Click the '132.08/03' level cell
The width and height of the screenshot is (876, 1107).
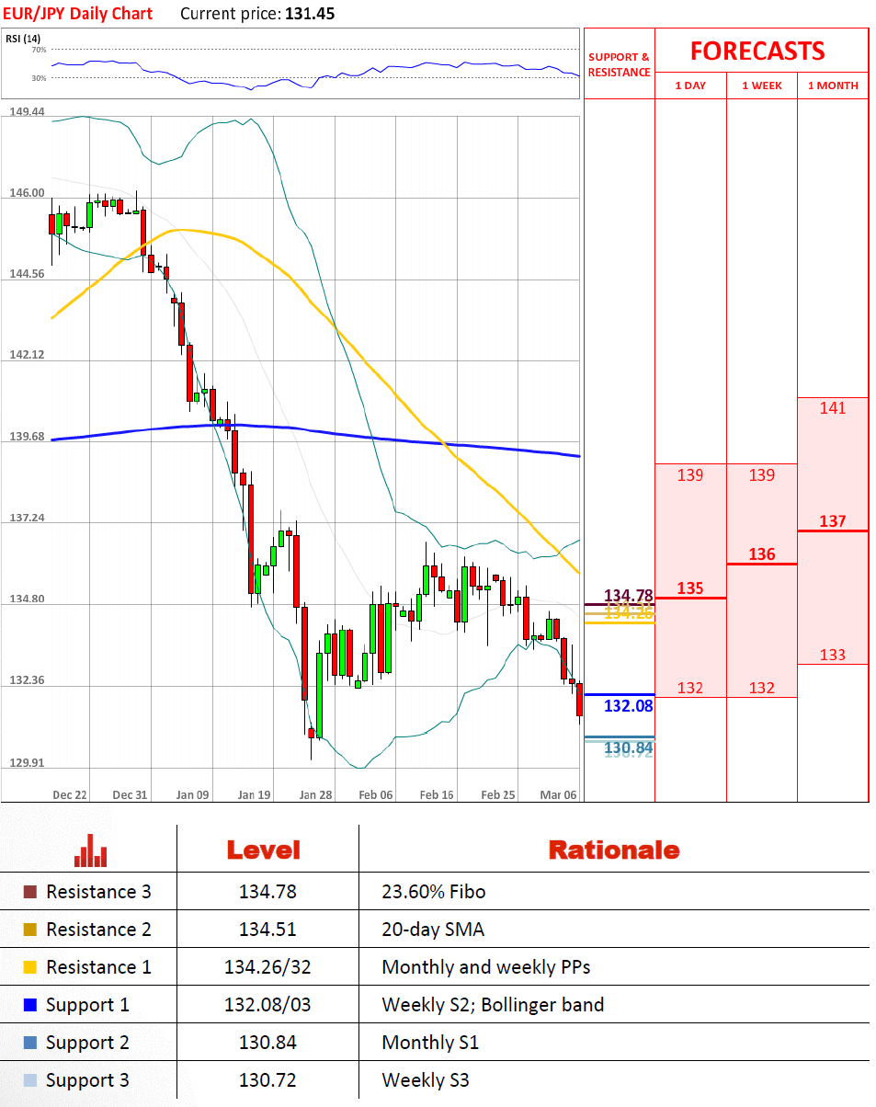[267, 1005]
